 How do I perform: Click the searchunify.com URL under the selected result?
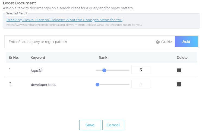pos(74,25)
